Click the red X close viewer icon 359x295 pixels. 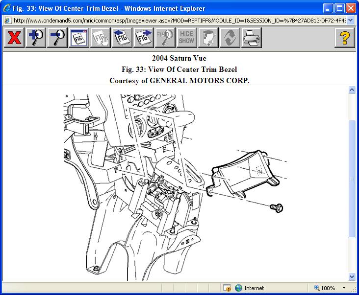click(14, 38)
